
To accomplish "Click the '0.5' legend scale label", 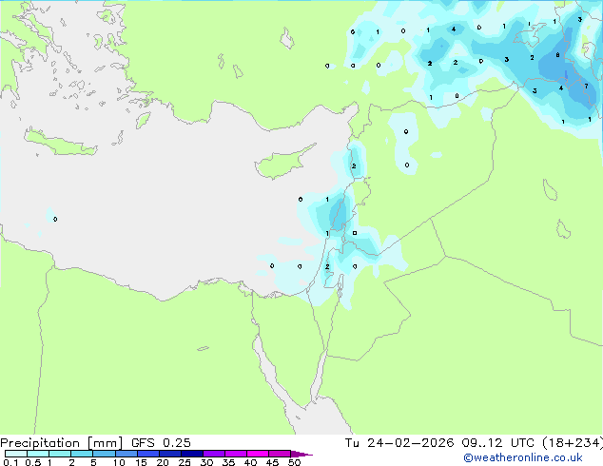I will [x=33, y=462].
